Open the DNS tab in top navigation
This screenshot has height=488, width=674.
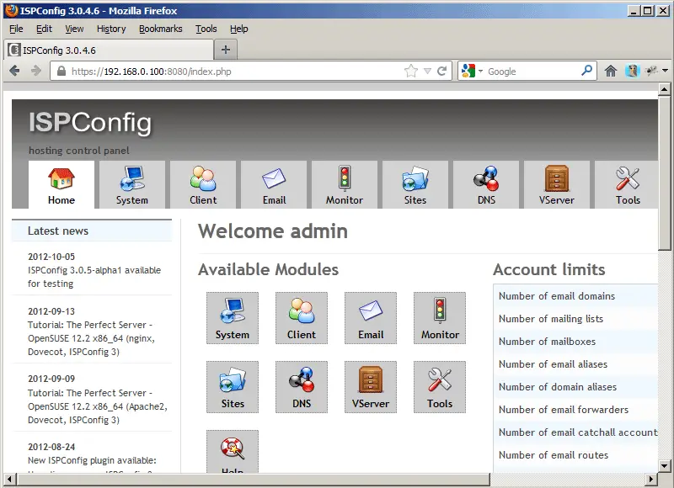click(x=486, y=185)
